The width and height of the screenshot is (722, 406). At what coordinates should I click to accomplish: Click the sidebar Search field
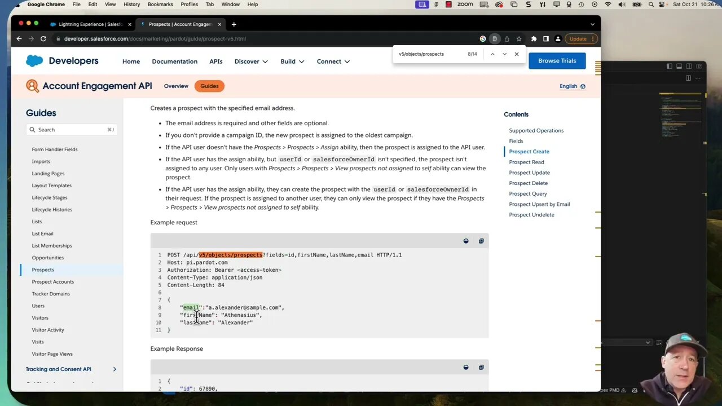tap(71, 130)
